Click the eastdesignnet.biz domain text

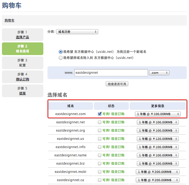tap(71, 164)
